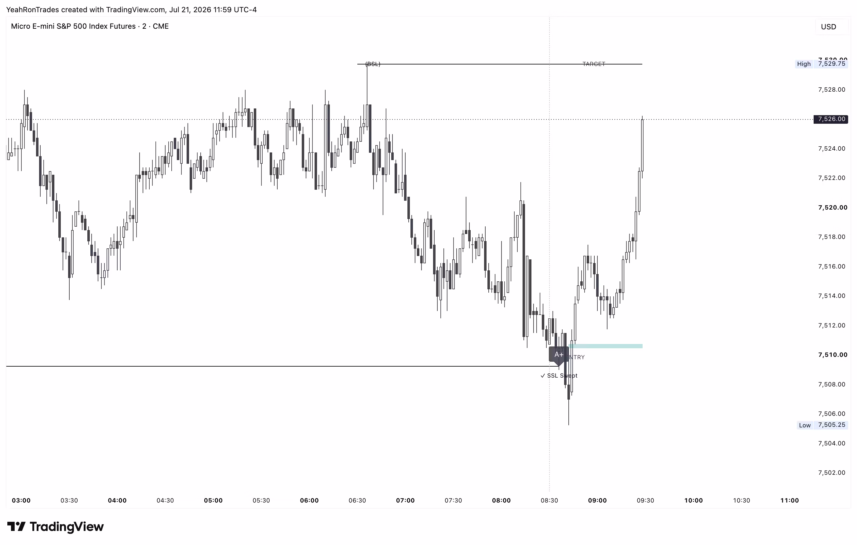Select the current price 7,526.00 tag
The width and height of the screenshot is (857, 545).
coord(831,119)
